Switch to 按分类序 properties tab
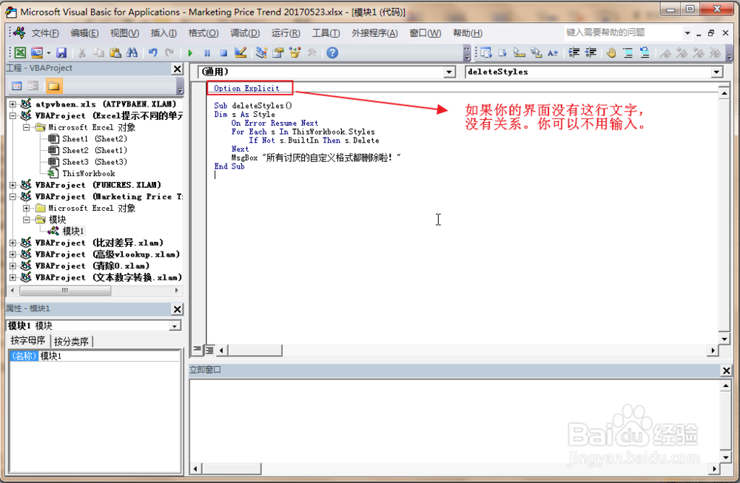 (x=71, y=342)
